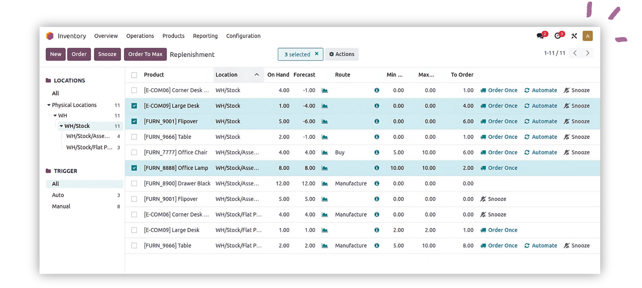The width and height of the screenshot is (642, 288).
Task: Open the discuss messages chat icon
Action: [540, 36]
